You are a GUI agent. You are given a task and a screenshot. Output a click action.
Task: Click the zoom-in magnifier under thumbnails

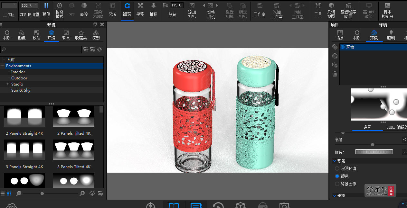[x=82, y=193]
